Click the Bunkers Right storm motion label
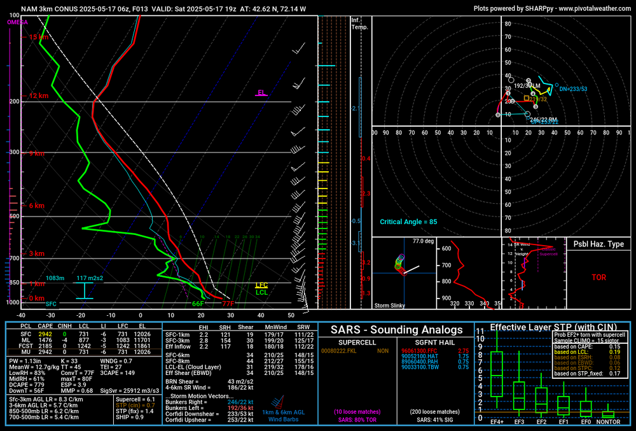The width and height of the screenshot is (636, 431). coord(186,402)
